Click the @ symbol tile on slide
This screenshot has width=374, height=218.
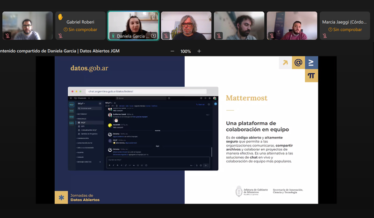point(298,63)
